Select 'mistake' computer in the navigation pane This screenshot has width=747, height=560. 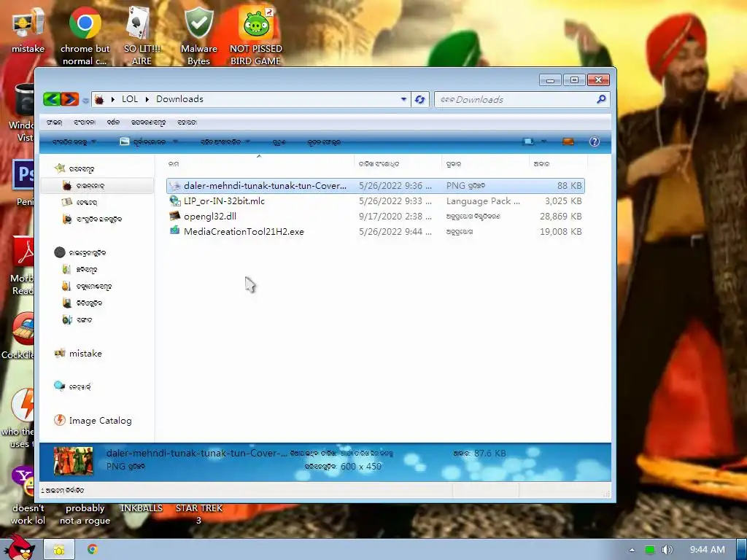click(79, 354)
